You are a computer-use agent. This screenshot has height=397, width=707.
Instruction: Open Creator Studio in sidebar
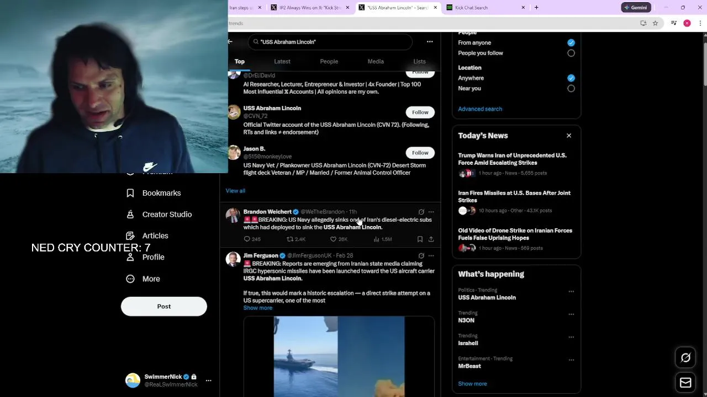click(x=159, y=214)
